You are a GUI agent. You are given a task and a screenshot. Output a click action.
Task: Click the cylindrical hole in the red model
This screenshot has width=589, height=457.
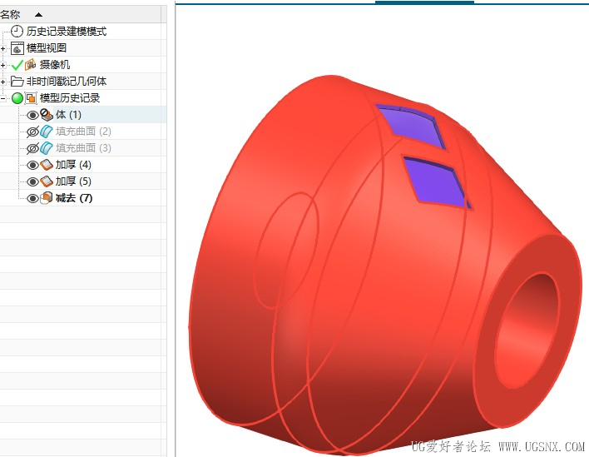click(x=526, y=330)
